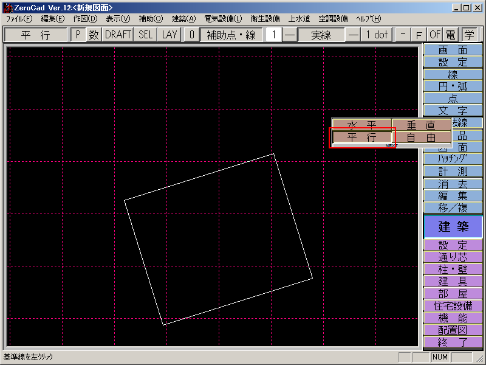Viewport: 486px width, 365px height.
Task: Open 設定 in the purple architecture panel
Action: click(x=453, y=245)
